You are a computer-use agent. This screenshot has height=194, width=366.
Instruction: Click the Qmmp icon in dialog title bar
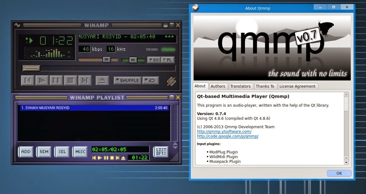point(195,8)
